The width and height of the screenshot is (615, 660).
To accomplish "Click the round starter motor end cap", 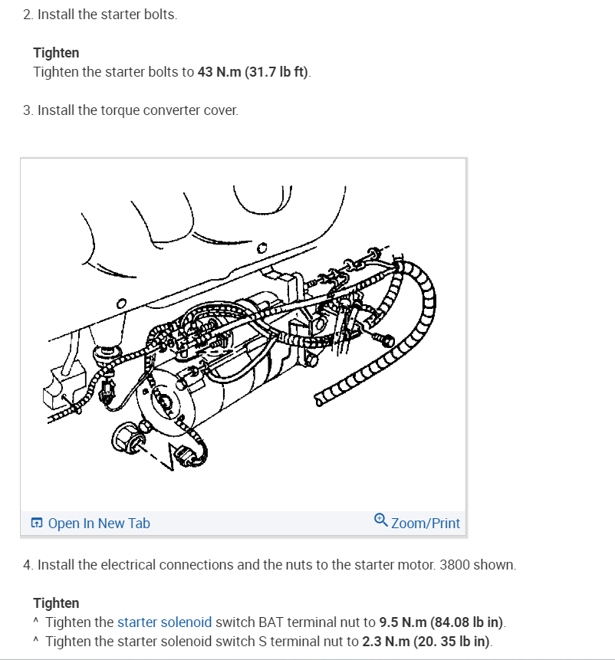I will 165,401.
